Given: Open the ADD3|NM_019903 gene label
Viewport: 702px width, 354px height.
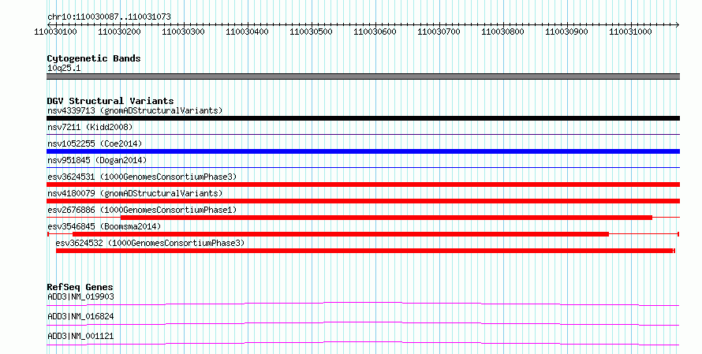Looking at the screenshot, I should pos(80,296).
